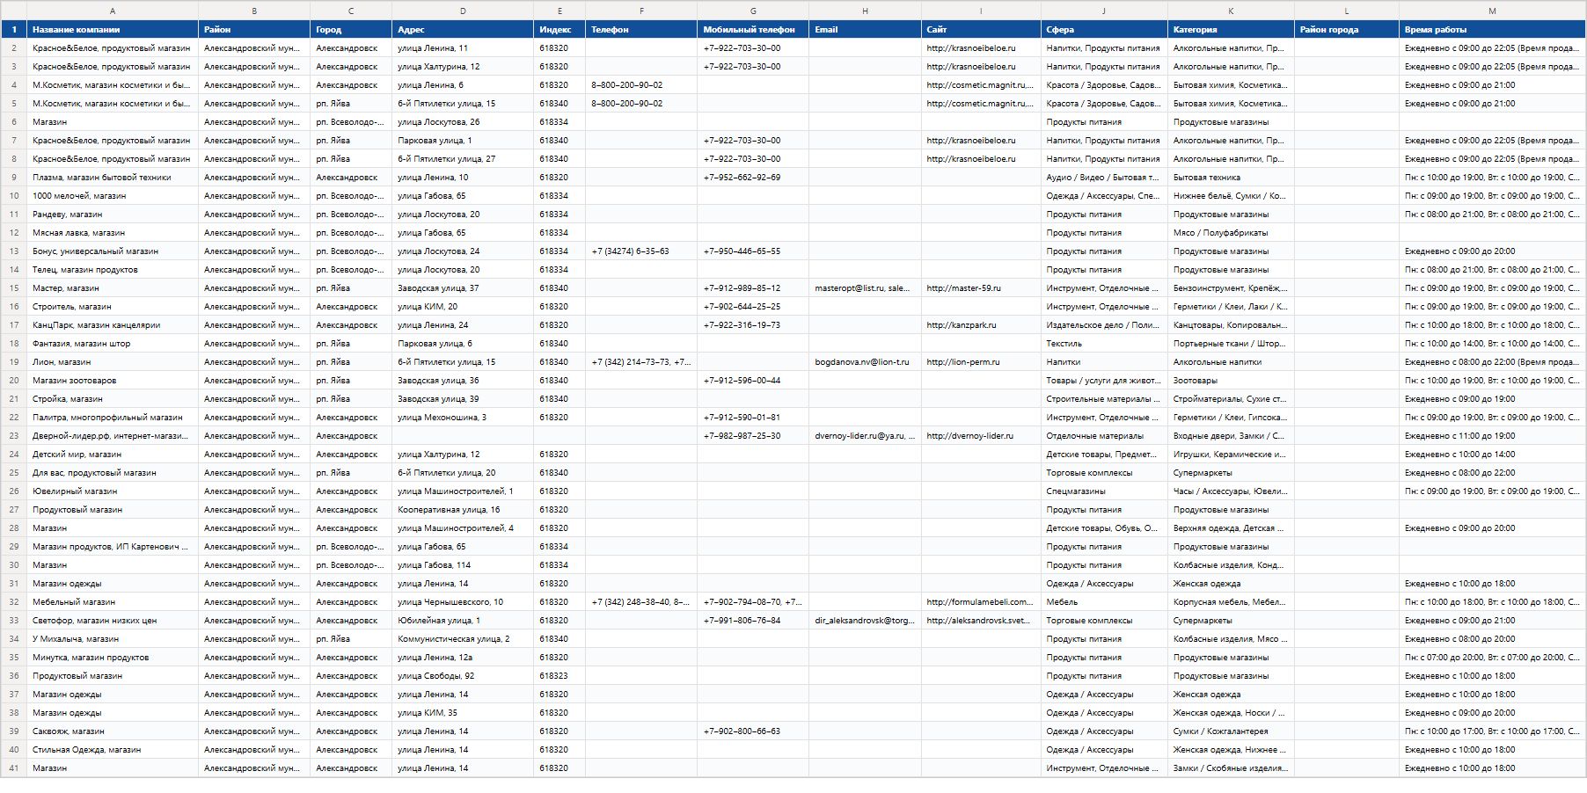
Task: Select cell 'Плазма, магазин бытовой техники'
Action: click(x=113, y=178)
